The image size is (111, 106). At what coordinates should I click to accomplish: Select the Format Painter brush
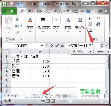[x=17, y=32]
